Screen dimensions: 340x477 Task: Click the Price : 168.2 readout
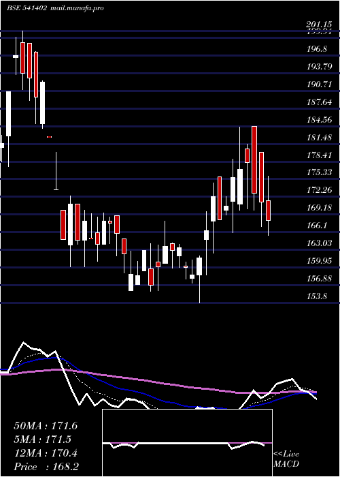(x=46, y=467)
